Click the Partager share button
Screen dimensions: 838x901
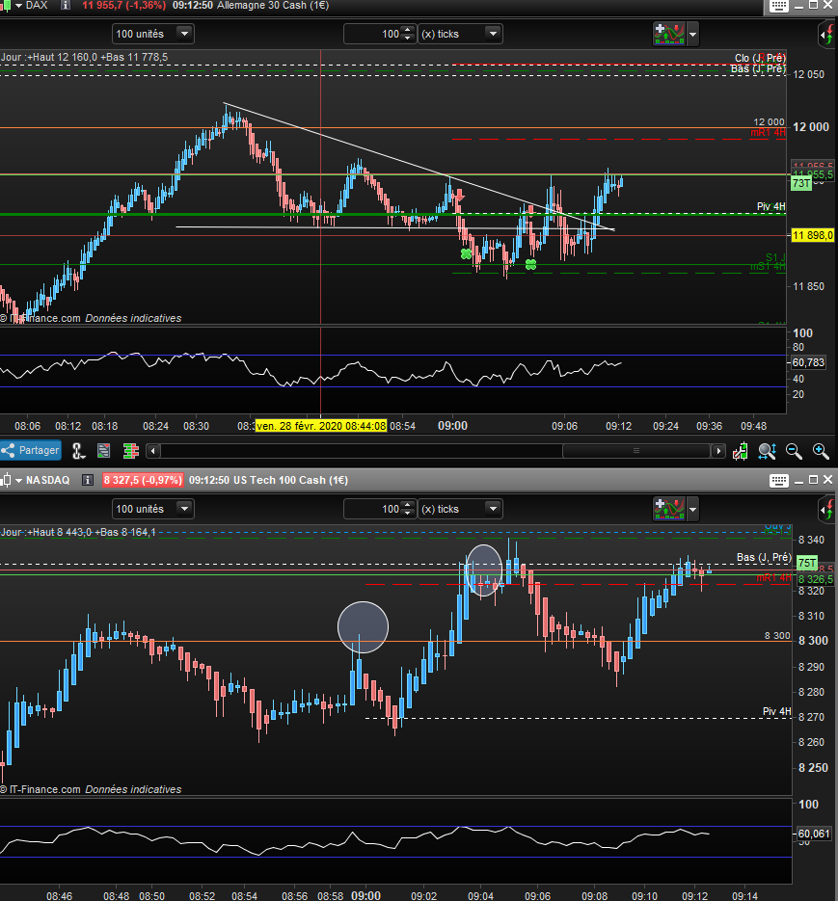[31, 450]
